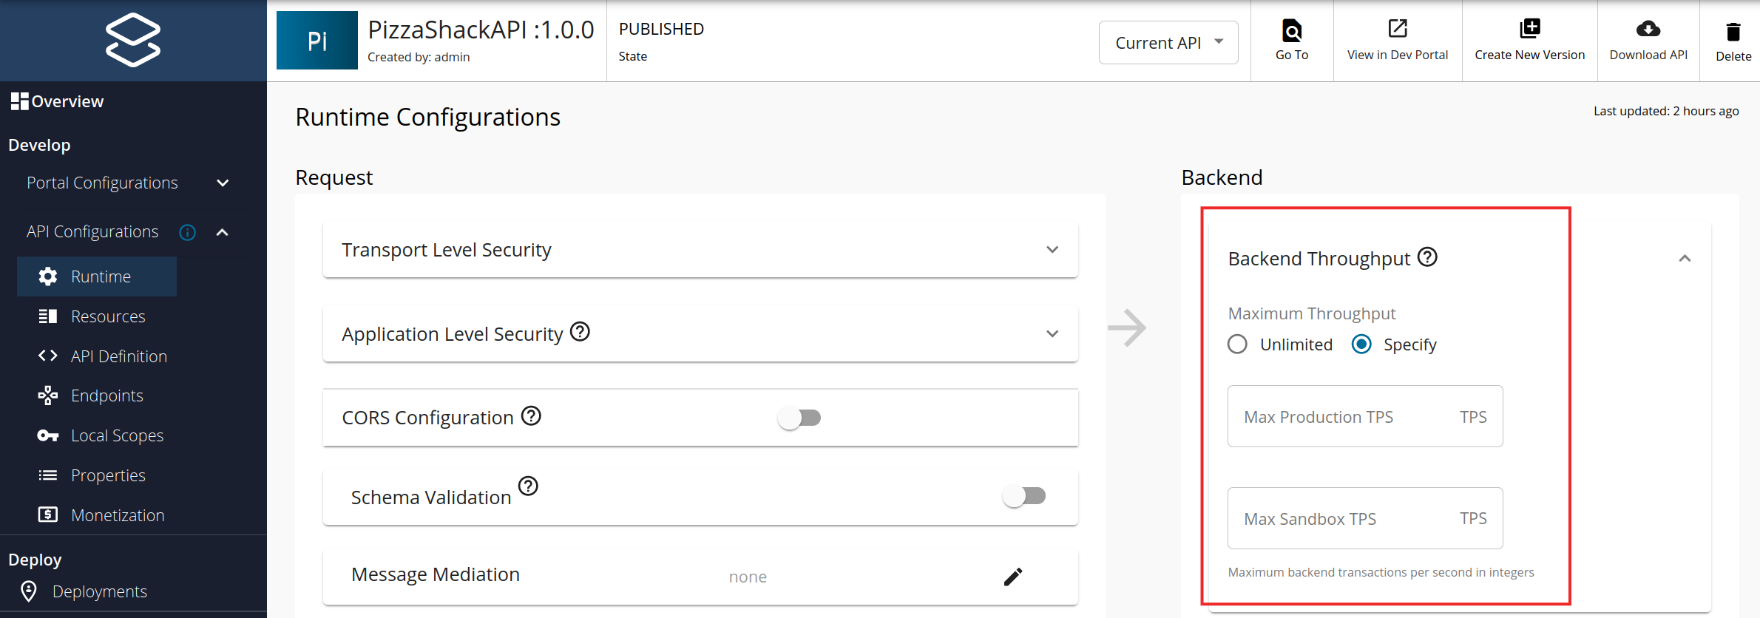Click the CORS Configuration help icon
Image resolution: width=1760 pixels, height=618 pixels.
(x=531, y=416)
